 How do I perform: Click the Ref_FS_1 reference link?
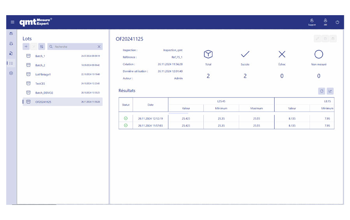tap(177, 57)
